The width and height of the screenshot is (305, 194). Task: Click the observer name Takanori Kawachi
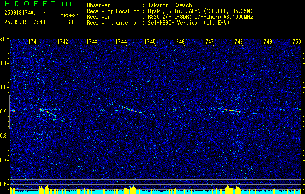[171, 5]
